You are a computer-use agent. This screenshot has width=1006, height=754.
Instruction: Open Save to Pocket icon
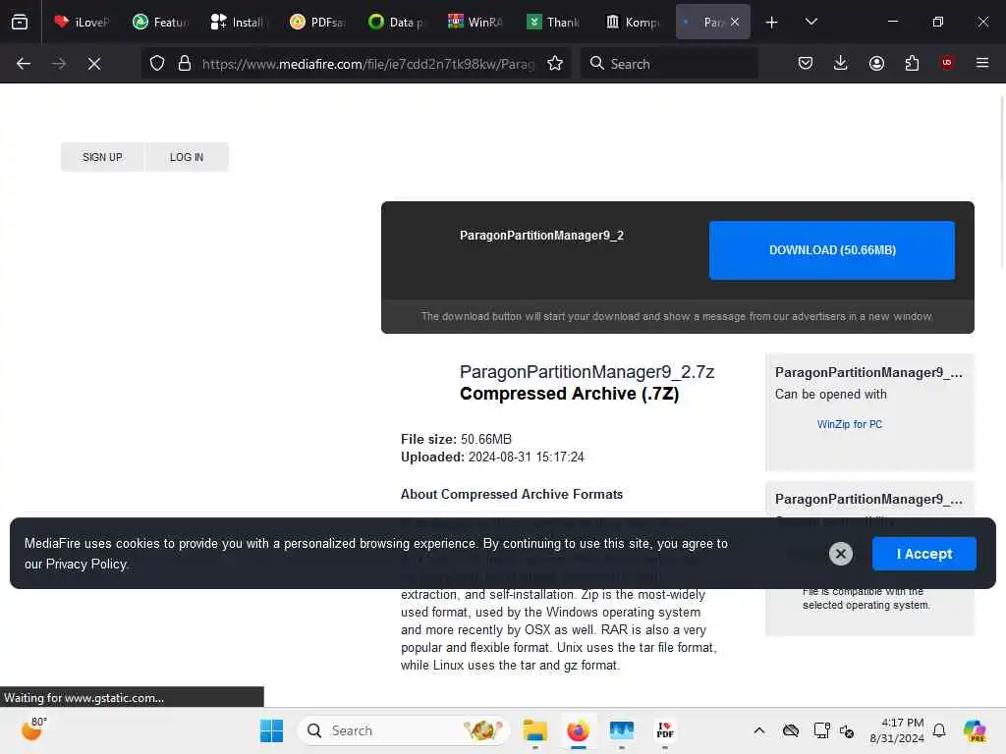806,63
